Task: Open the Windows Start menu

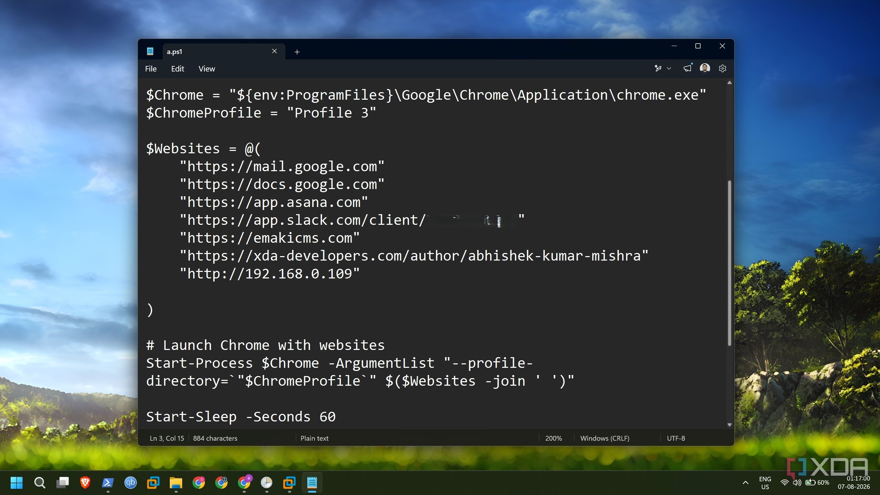Action: coord(16,483)
